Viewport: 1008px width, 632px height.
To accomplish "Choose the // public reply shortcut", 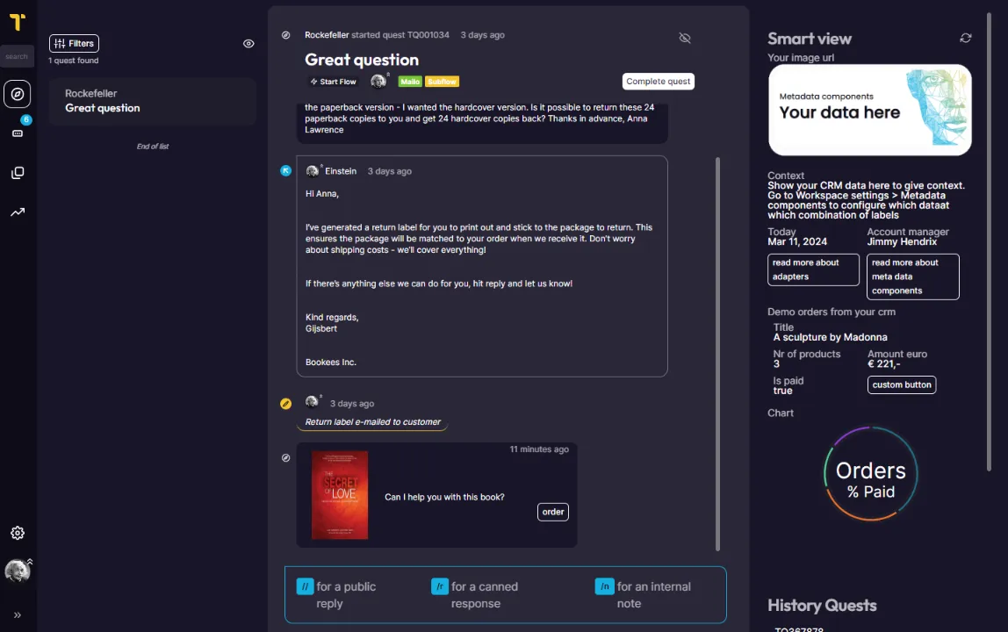I will coord(306,586).
